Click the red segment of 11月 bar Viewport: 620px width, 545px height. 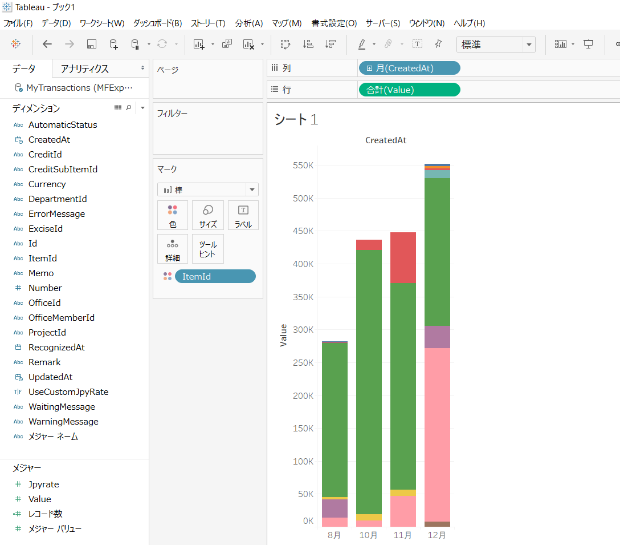click(403, 257)
